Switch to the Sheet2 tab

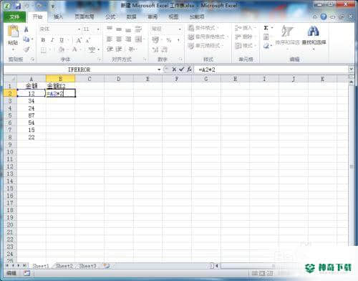[x=64, y=266]
